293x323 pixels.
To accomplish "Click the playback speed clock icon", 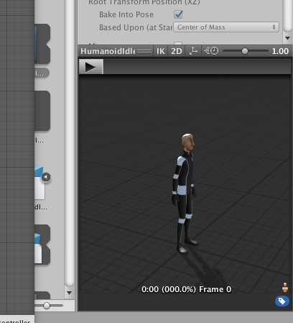I will pos(211,51).
